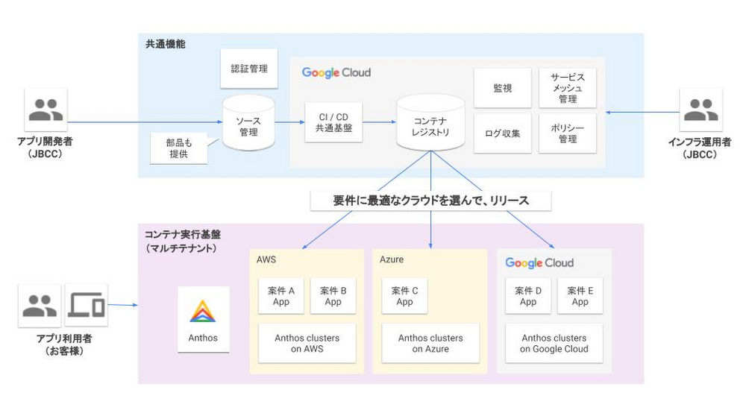Click the AWS label text
The height and width of the screenshot is (419, 746).
266,259
